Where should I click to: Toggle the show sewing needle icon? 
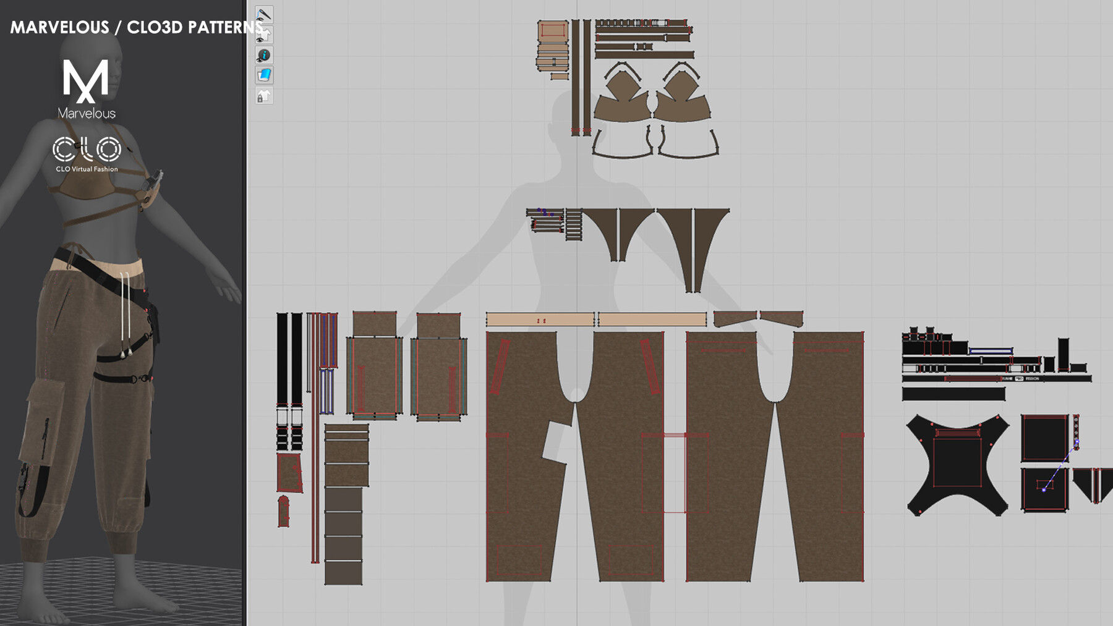(264, 14)
